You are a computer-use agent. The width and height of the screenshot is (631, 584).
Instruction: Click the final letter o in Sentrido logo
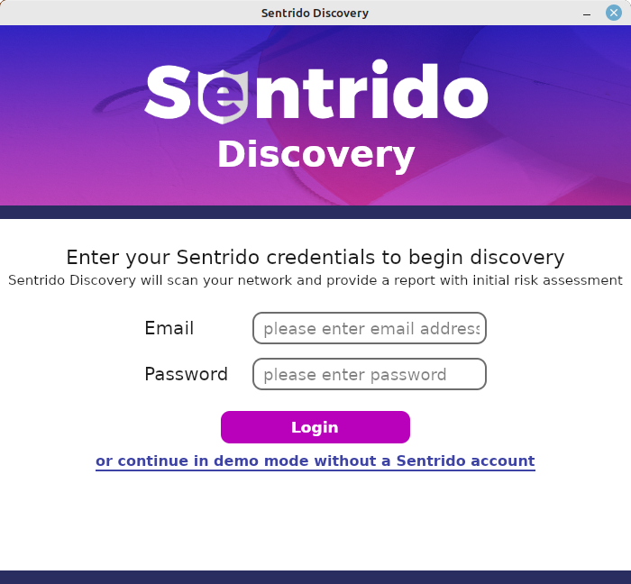[466, 97]
